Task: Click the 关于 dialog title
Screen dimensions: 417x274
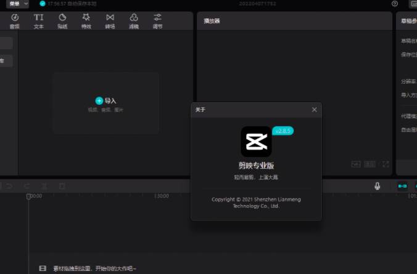Action: 200,110
